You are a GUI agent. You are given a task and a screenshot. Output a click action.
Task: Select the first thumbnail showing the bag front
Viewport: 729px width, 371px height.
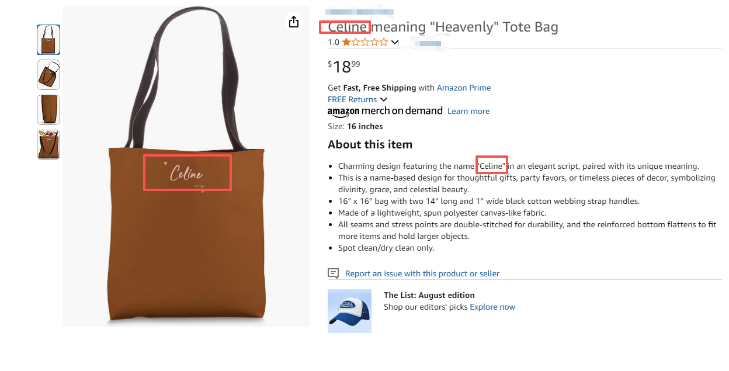point(48,40)
